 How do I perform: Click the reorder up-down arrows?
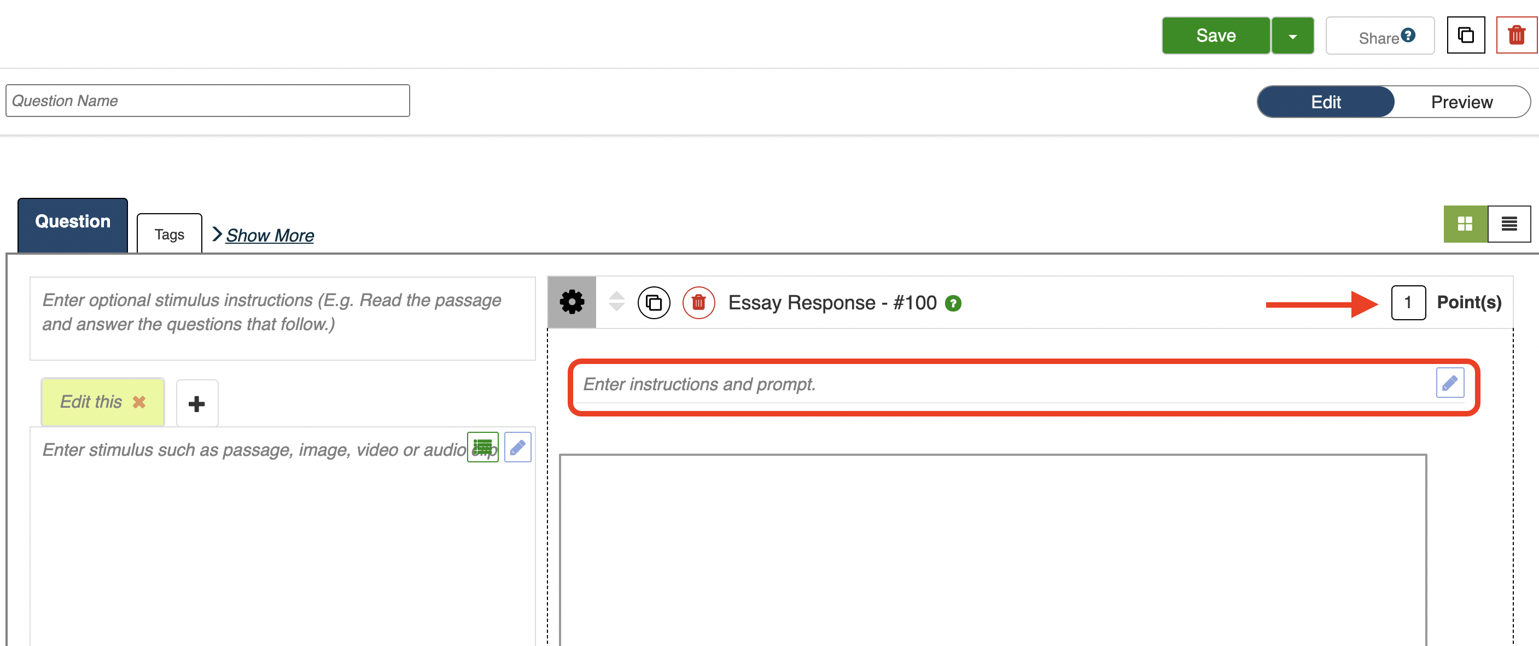(616, 302)
